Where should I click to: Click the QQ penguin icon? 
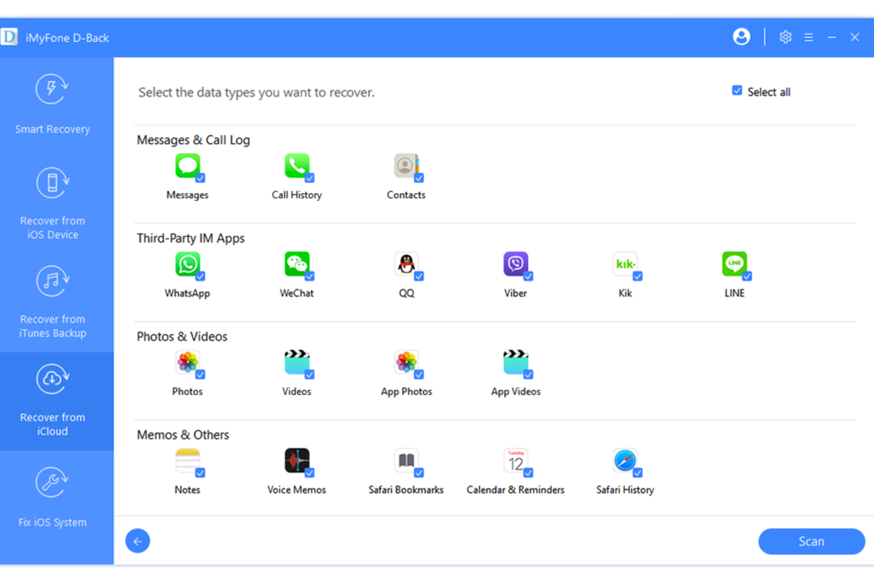tap(406, 265)
